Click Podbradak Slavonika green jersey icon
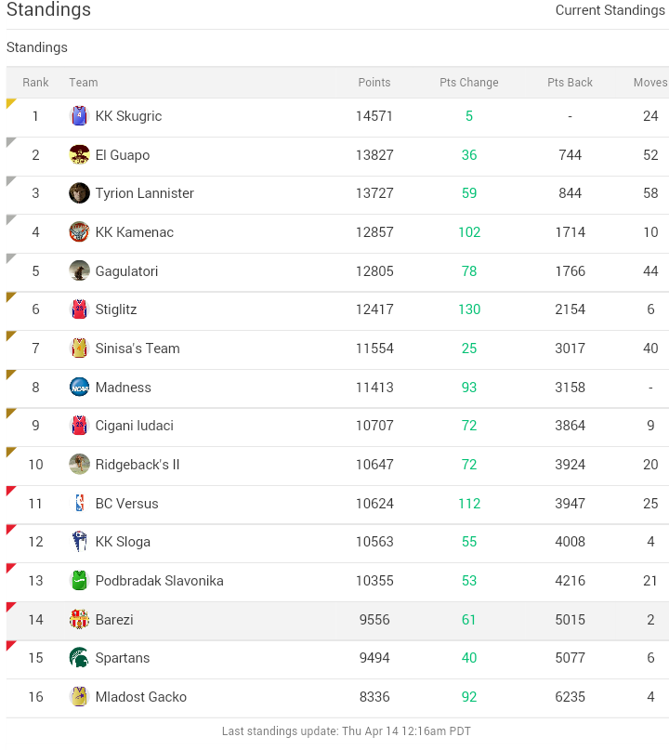The width and height of the screenshot is (669, 750). tap(79, 581)
